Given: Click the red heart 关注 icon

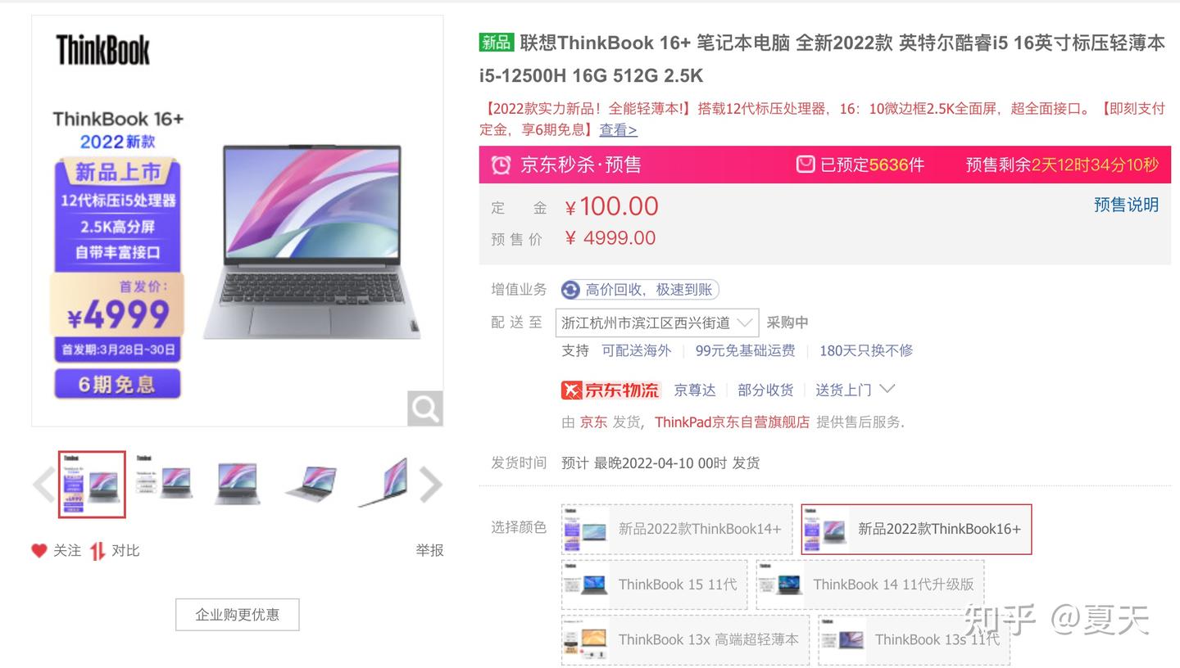Looking at the screenshot, I should 39,551.
